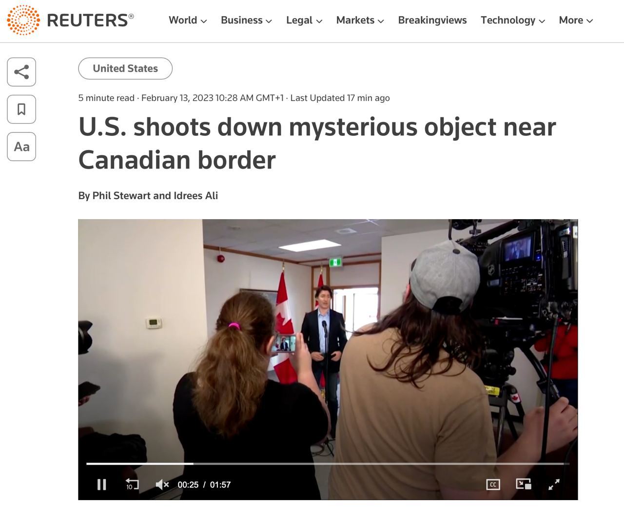624x523 pixels.
Task: Toggle picture-in-picture mode for video
Action: click(x=524, y=484)
